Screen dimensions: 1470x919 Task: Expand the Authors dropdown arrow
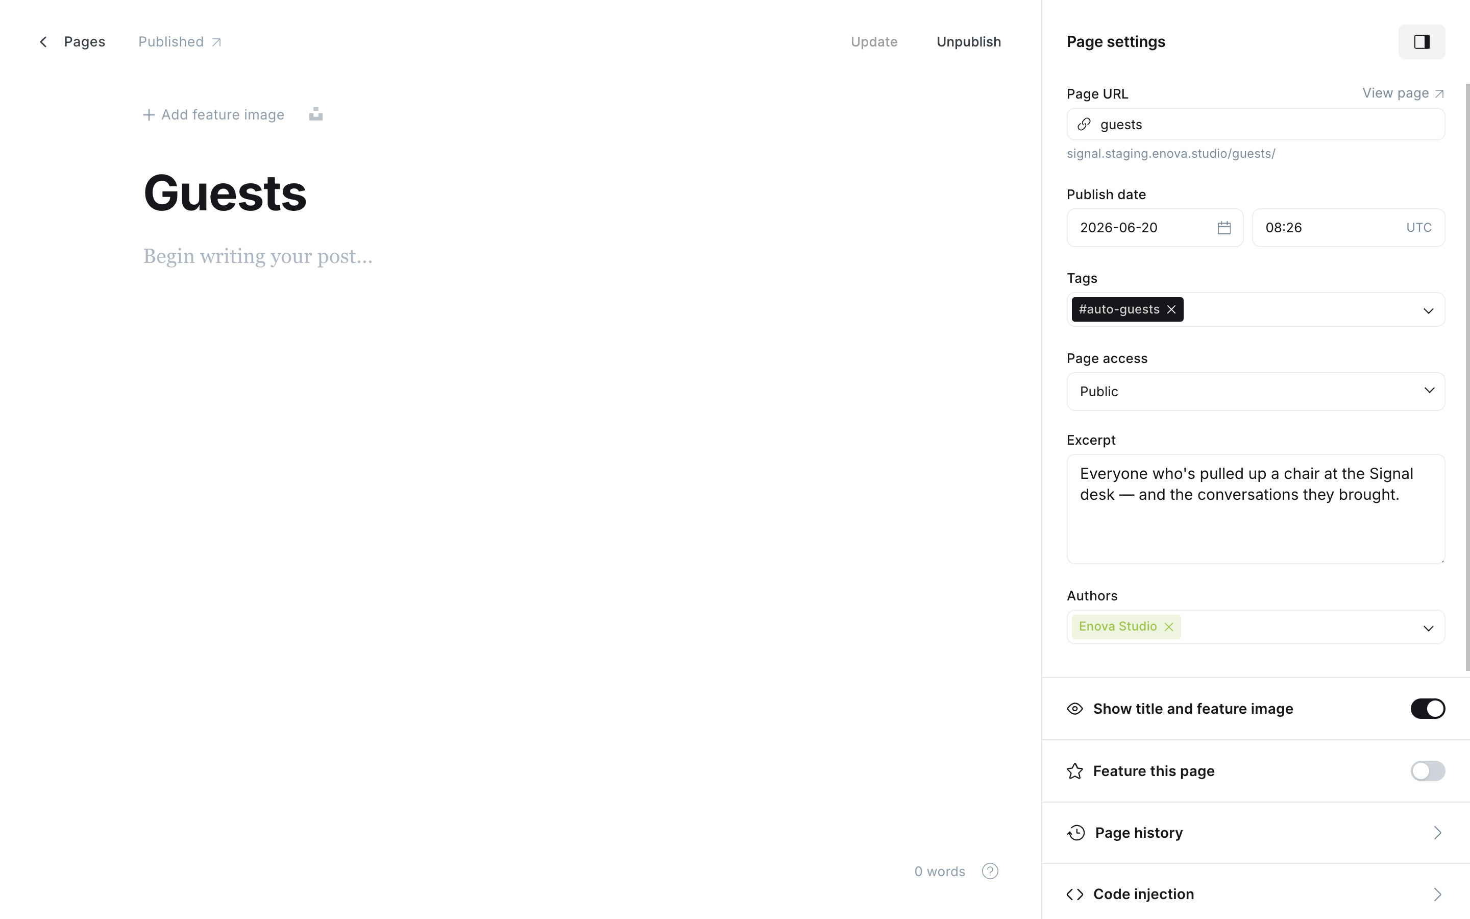[x=1428, y=628]
